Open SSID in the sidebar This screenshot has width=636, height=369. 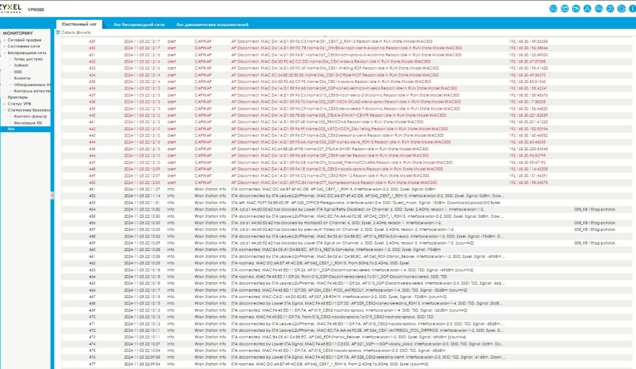click(x=18, y=72)
